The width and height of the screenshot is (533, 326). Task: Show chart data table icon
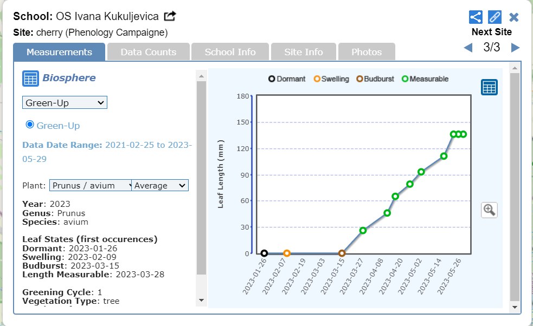(x=489, y=87)
